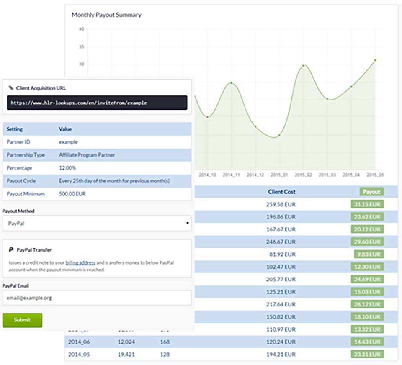Click the 18.10 EUR payout badge
The width and height of the screenshot is (402, 365).
pyautogui.click(x=367, y=317)
